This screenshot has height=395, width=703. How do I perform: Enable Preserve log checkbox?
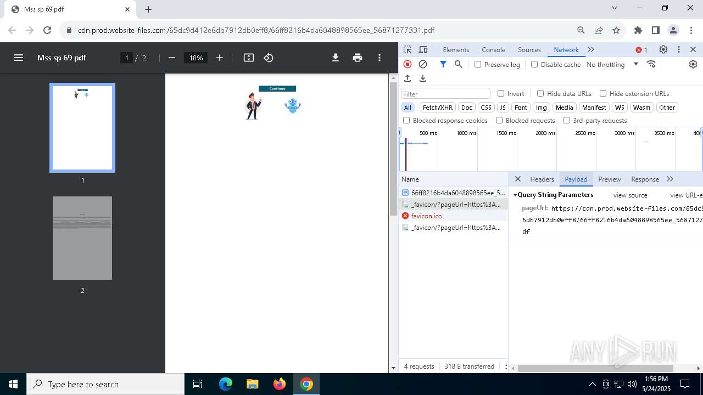tap(478, 64)
